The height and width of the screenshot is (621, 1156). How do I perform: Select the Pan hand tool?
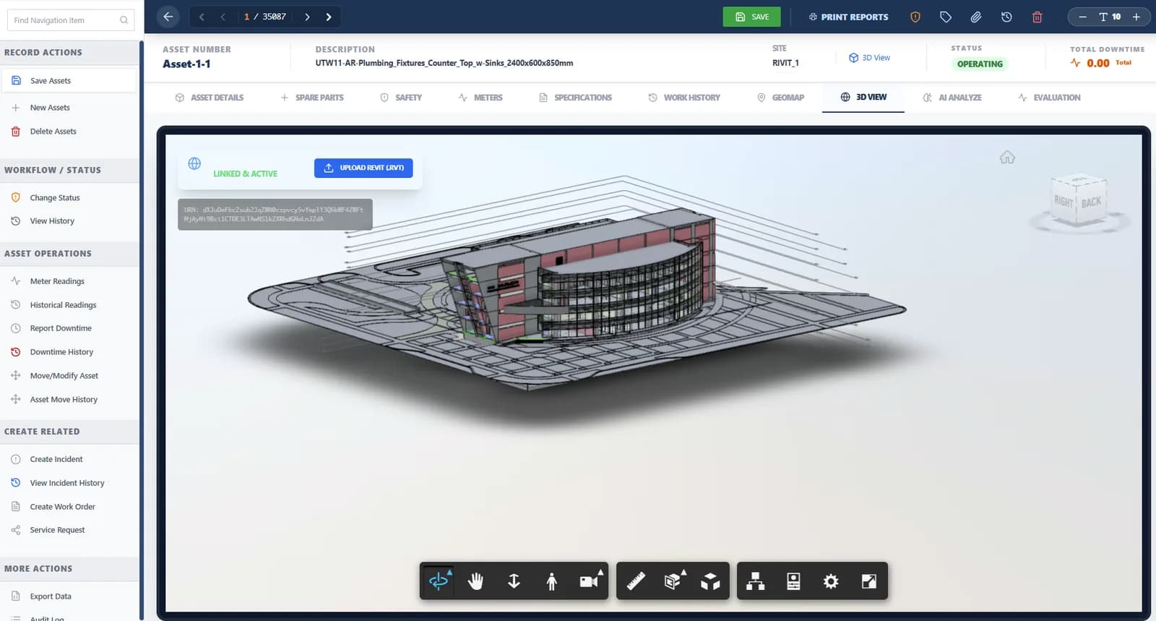pos(475,581)
